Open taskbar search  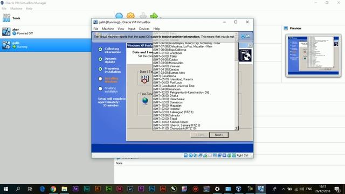(x=18, y=189)
